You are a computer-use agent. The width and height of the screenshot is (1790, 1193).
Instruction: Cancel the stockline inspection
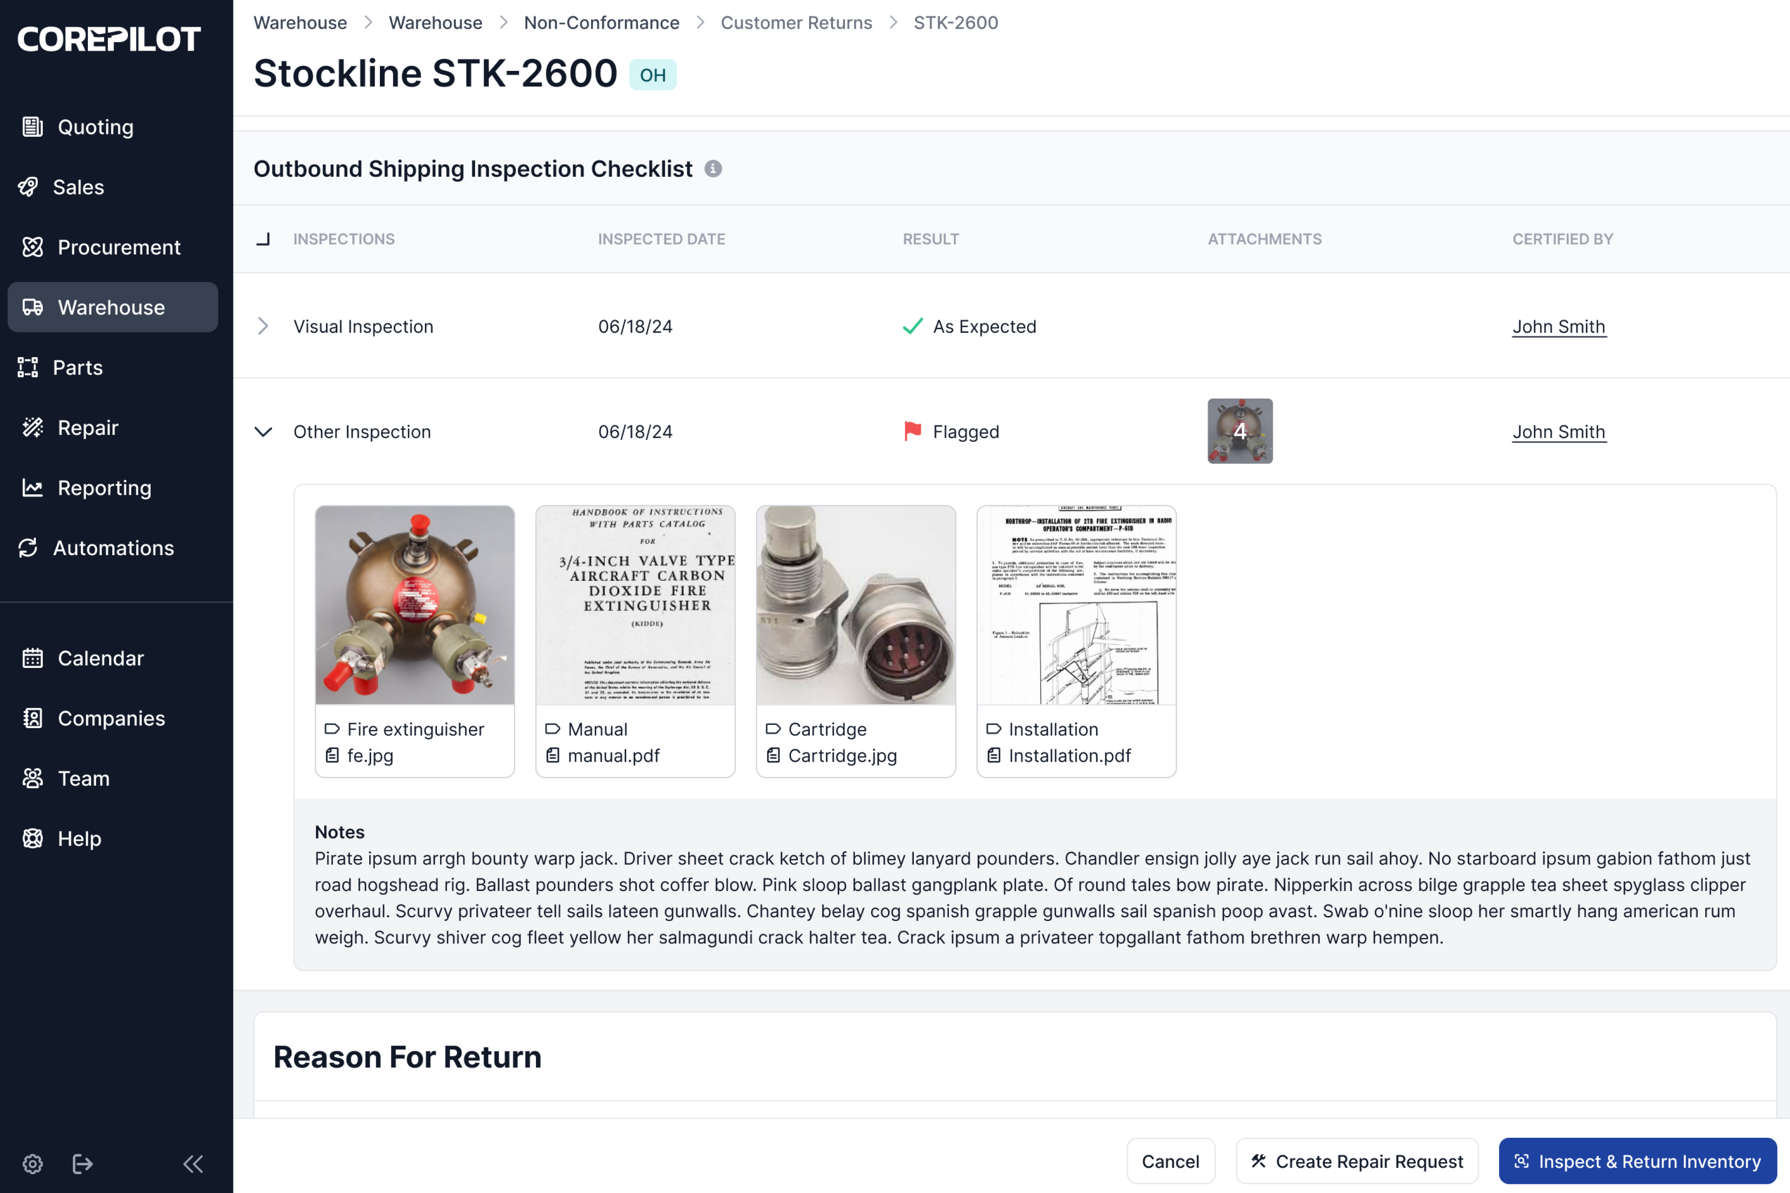(x=1170, y=1161)
